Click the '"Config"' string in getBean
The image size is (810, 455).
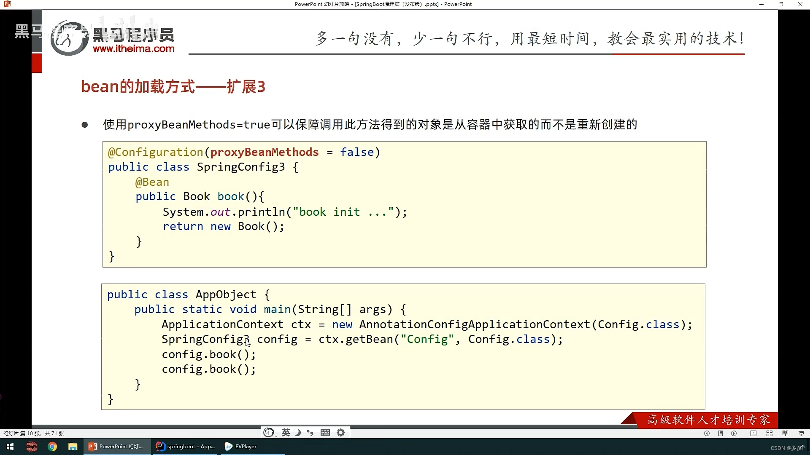pos(427,339)
